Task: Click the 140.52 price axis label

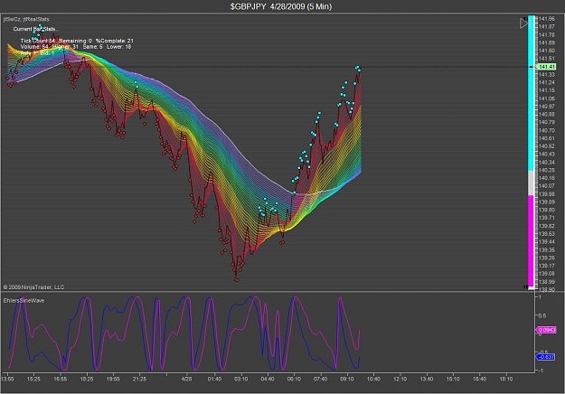Action: tap(547, 146)
